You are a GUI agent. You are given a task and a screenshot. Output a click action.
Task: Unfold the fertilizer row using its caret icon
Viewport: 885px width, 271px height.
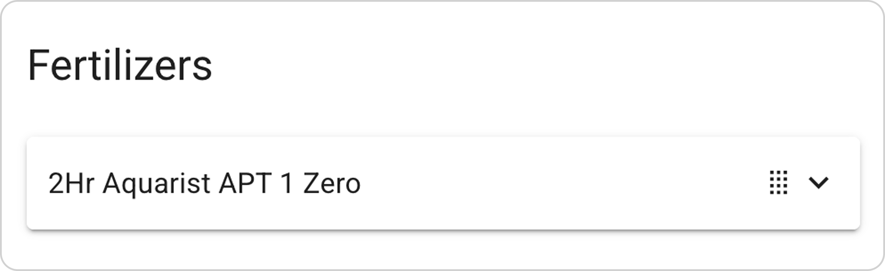(818, 182)
